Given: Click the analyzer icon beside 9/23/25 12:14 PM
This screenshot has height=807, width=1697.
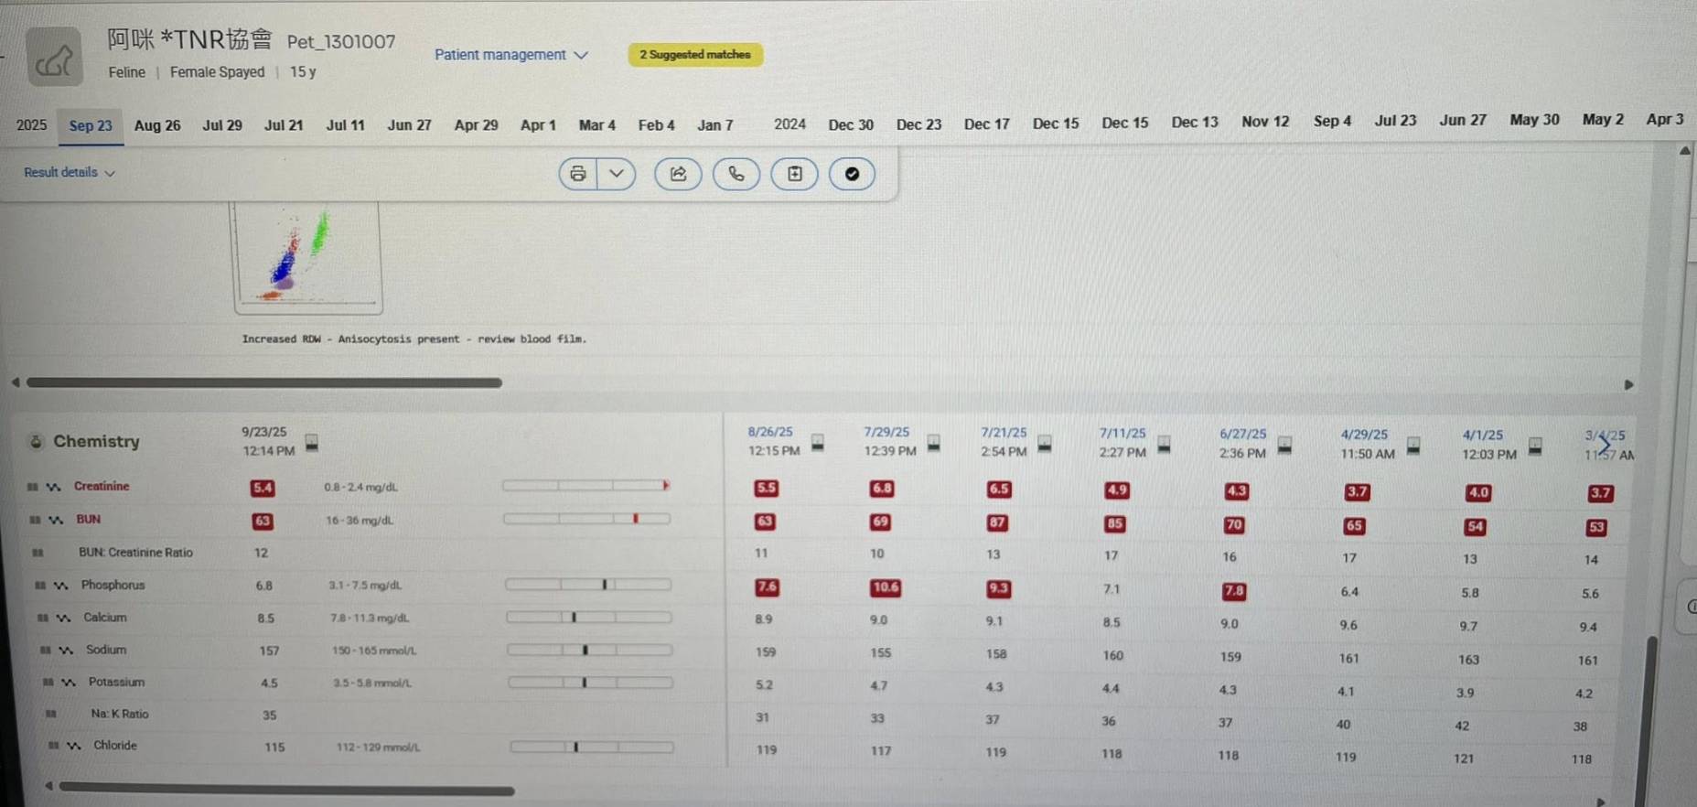Looking at the screenshot, I should (x=312, y=443).
